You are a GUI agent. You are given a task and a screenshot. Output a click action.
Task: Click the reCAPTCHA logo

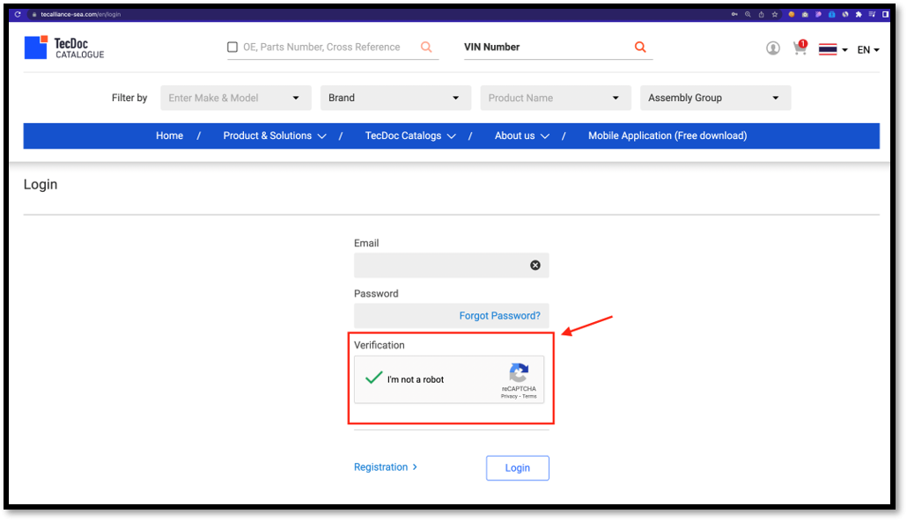click(519, 373)
